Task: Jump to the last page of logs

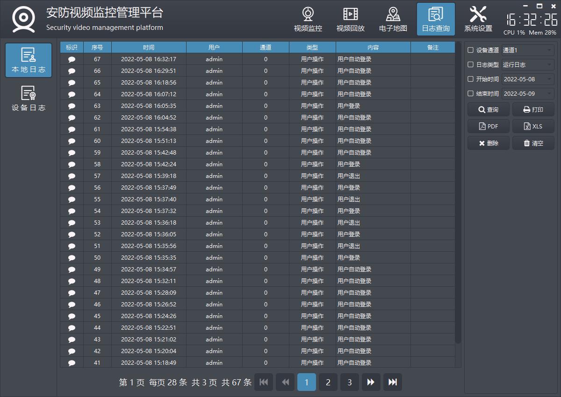Action: [392, 382]
